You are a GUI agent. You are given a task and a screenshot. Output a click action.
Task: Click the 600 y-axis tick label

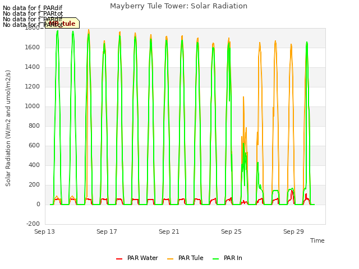(34, 146)
